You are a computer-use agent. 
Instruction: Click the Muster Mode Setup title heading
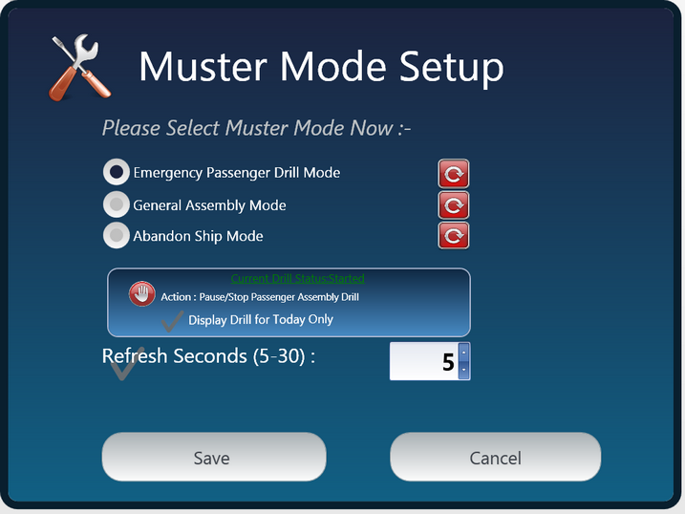[322, 66]
